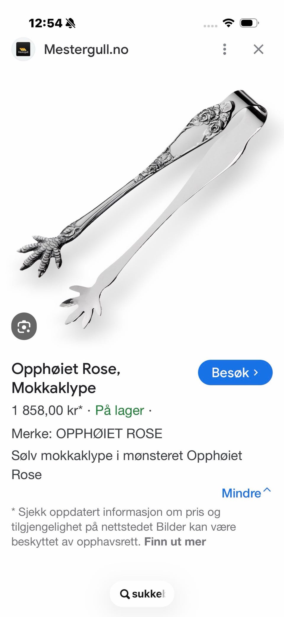Tap the Mestergull.no site name
The height and width of the screenshot is (617, 284).
(x=86, y=49)
